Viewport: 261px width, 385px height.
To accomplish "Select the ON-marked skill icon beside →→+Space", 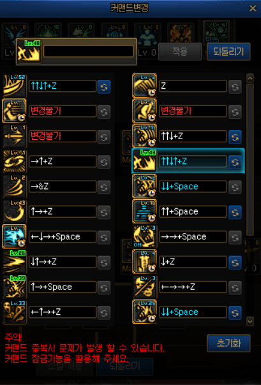I will click(144, 237).
